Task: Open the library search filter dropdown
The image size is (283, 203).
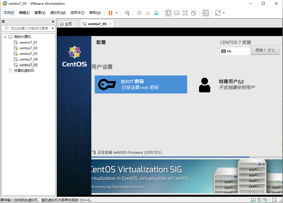Action: coord(53,28)
